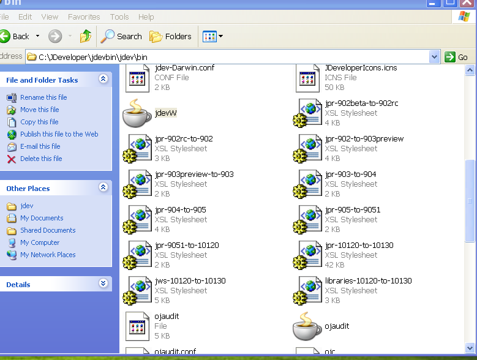Select jpr-10120-to-10130 stylesheet icon

click(307, 255)
